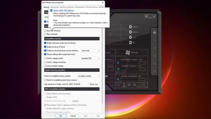Click the fan blade icon beside FAN
Screen dimensions: 211x119
tap(128, 53)
